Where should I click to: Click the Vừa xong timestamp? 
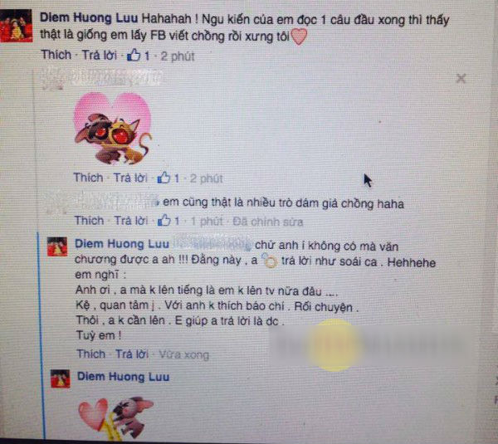tap(184, 354)
